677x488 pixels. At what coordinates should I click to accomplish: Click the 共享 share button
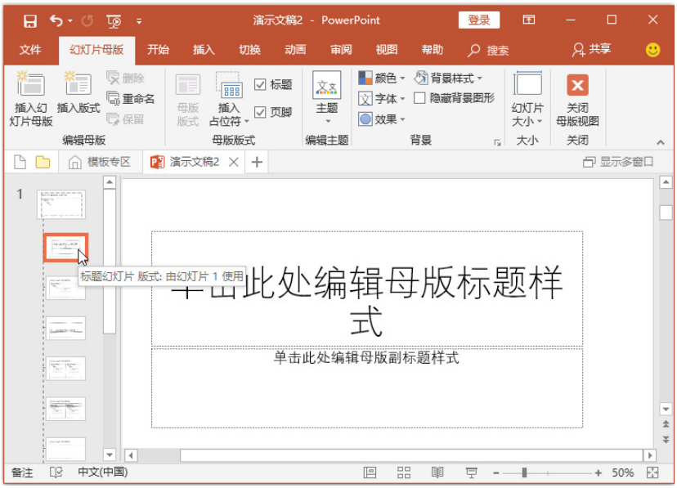(591, 50)
